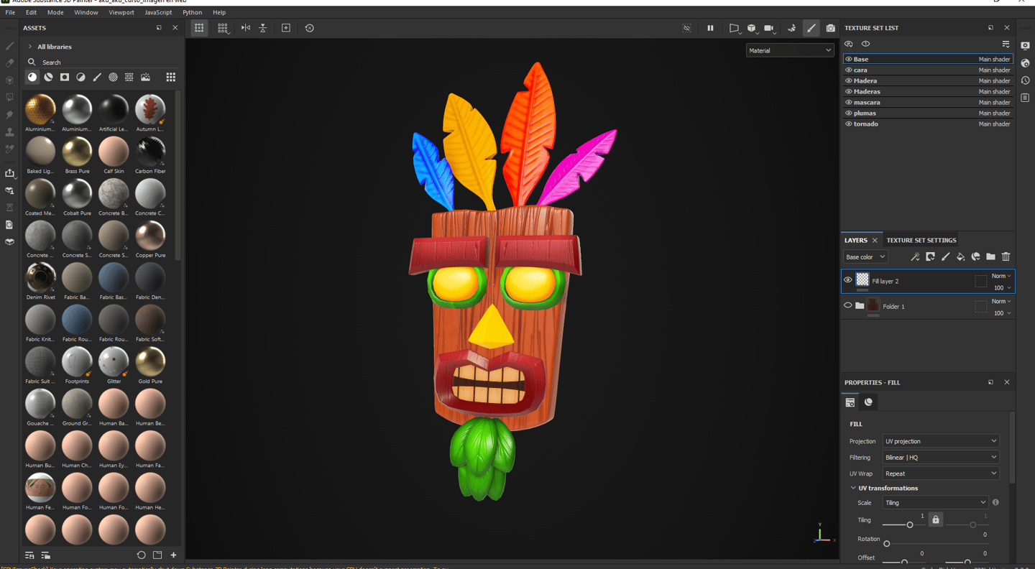
Task: Hide the tornado texture set
Action: pyautogui.click(x=849, y=124)
